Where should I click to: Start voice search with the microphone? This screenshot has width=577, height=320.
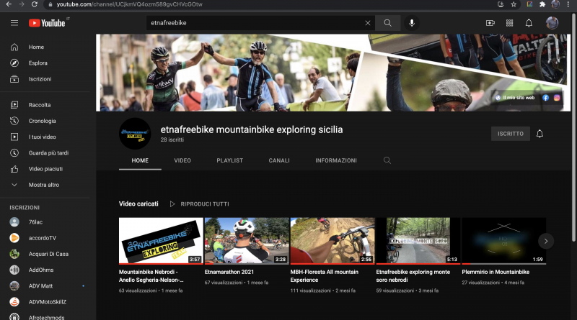(412, 23)
